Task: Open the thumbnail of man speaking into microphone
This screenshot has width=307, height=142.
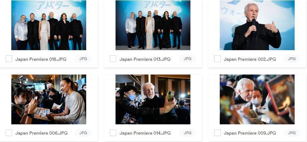Action: click(x=257, y=25)
